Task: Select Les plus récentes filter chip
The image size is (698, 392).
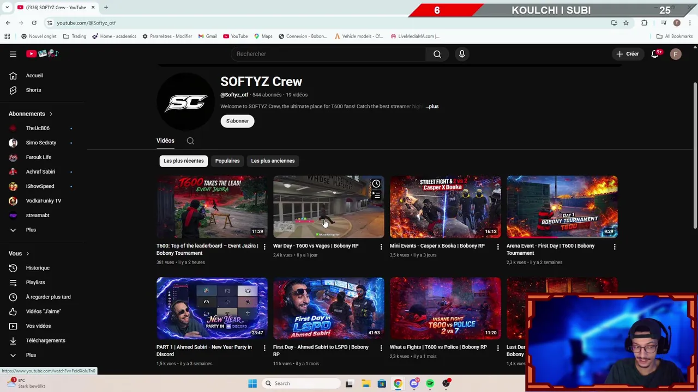Action: coord(183,161)
